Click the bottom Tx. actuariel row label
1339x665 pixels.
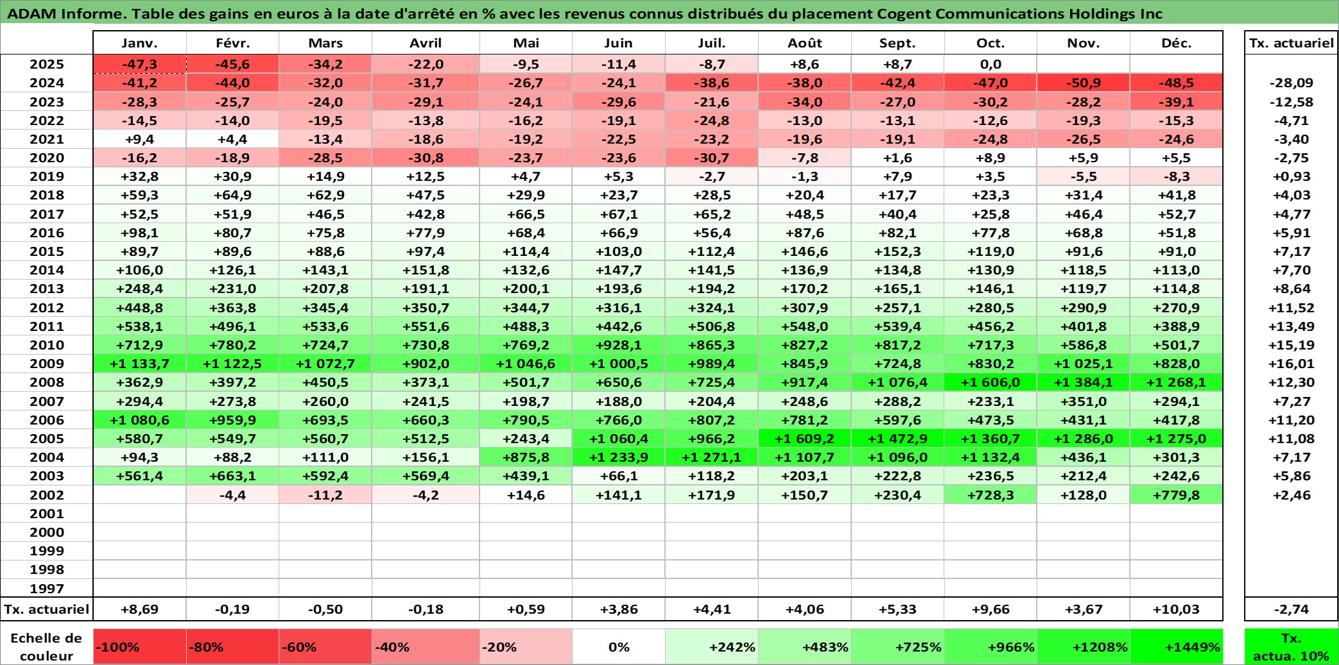[x=47, y=609]
